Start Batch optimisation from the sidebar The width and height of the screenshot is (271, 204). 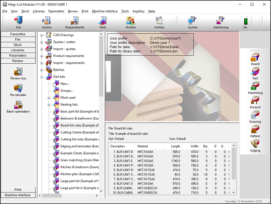18,107
